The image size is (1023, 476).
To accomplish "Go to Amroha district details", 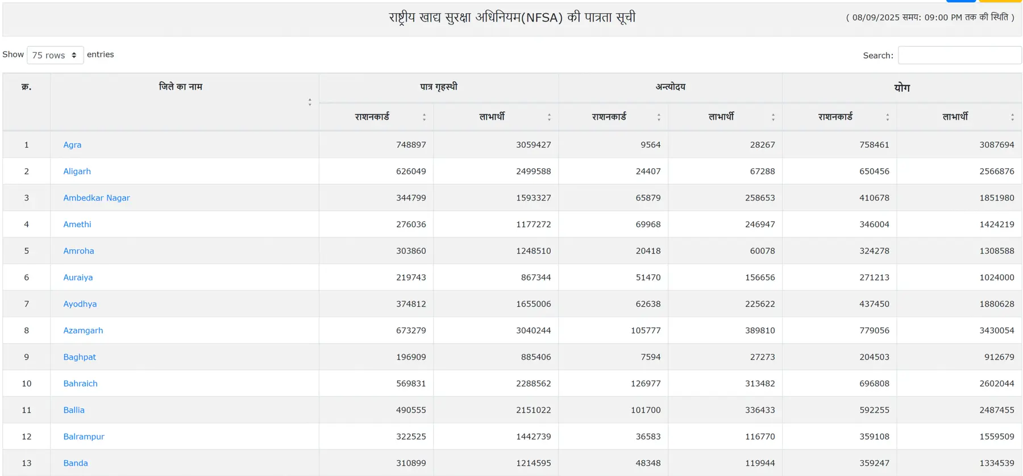I will click(78, 251).
